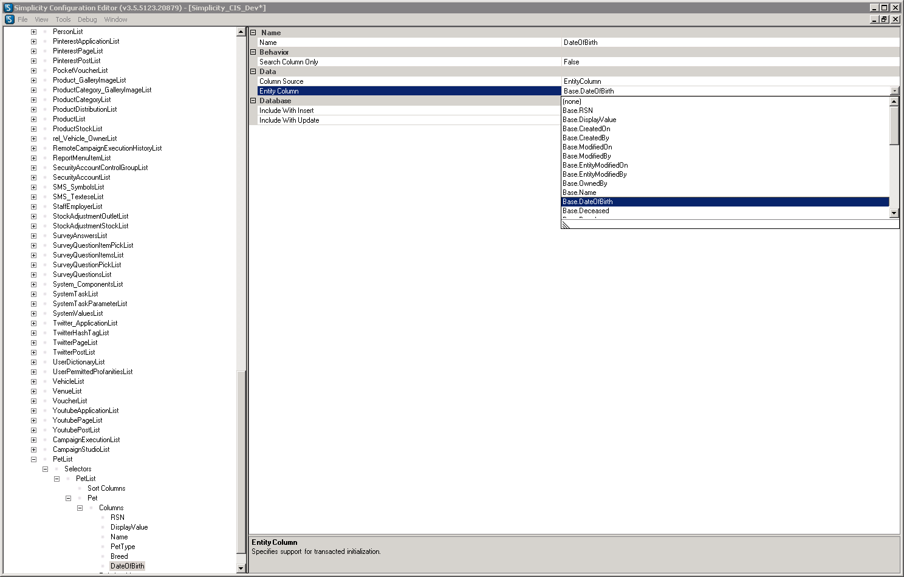Select the Entity Column property label
This screenshot has width=904, height=577.
pyautogui.click(x=409, y=91)
